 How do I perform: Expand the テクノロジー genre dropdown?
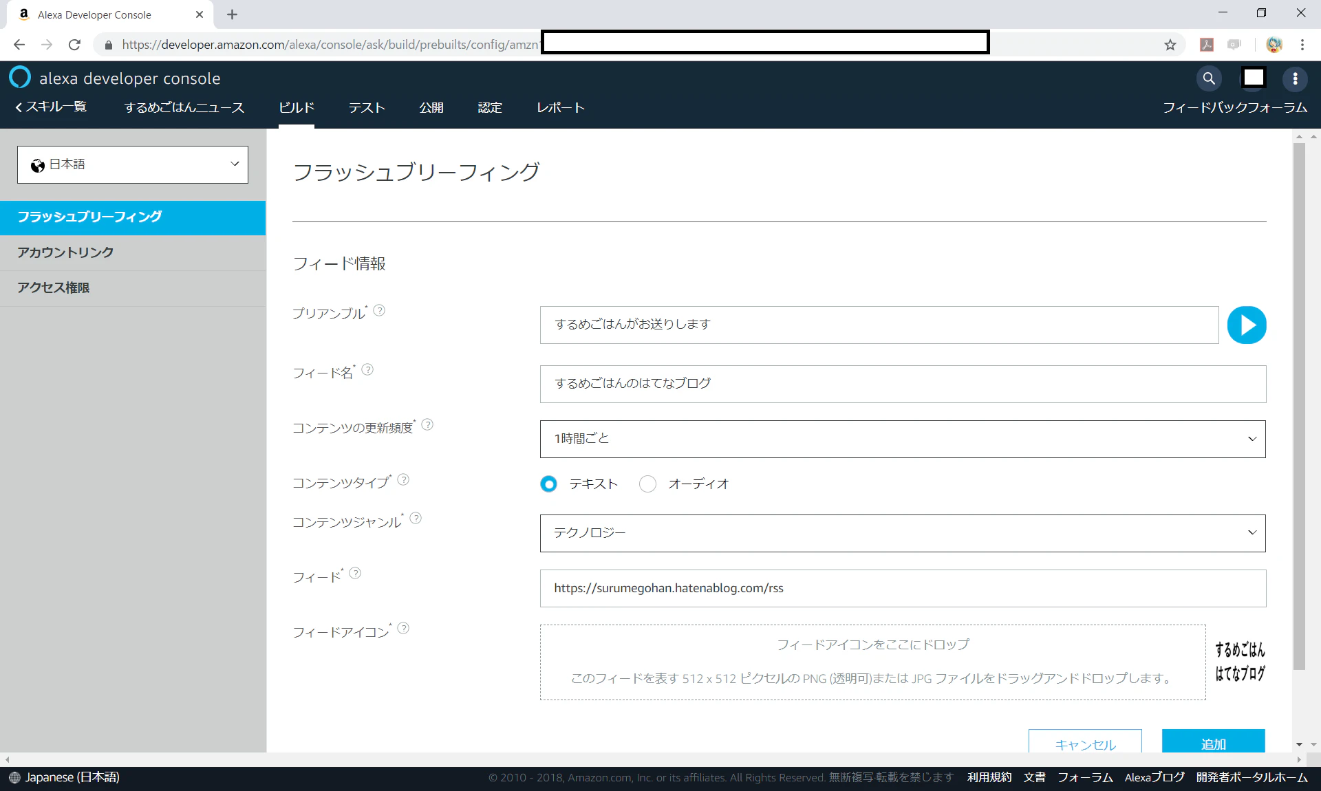tap(903, 533)
